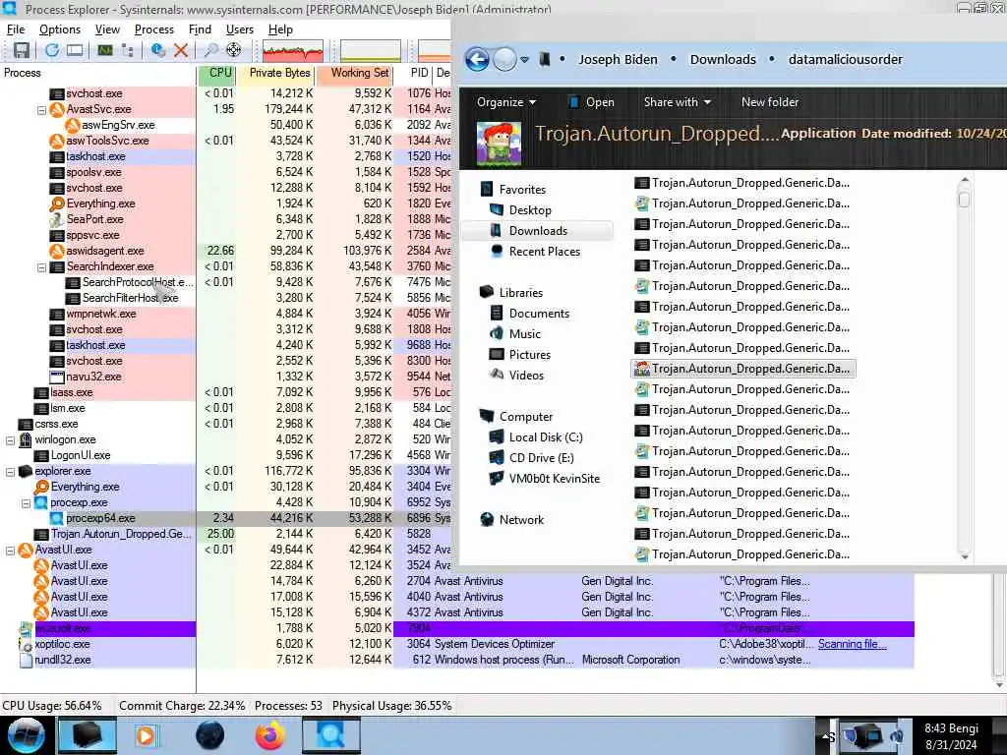Collapse the SearchIndexer.exe tree node
Screen dimensions: 1007x755
click(x=41, y=267)
